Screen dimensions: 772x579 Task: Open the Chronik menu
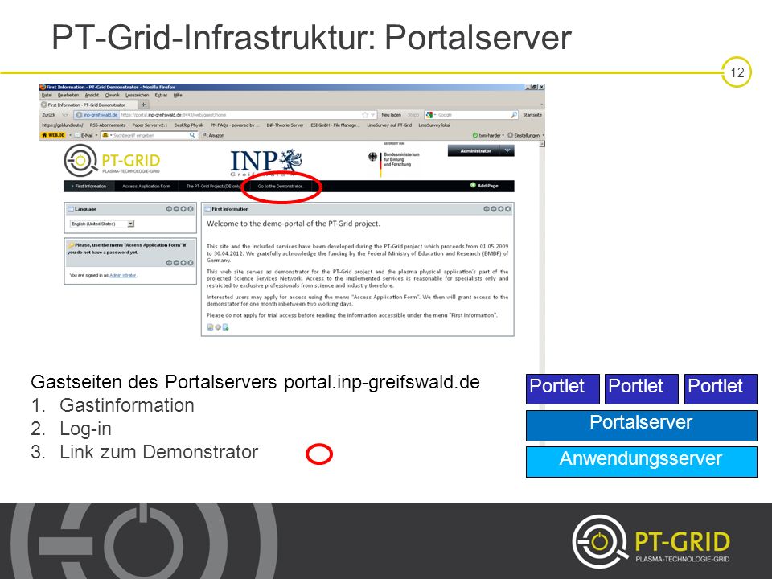[113, 95]
